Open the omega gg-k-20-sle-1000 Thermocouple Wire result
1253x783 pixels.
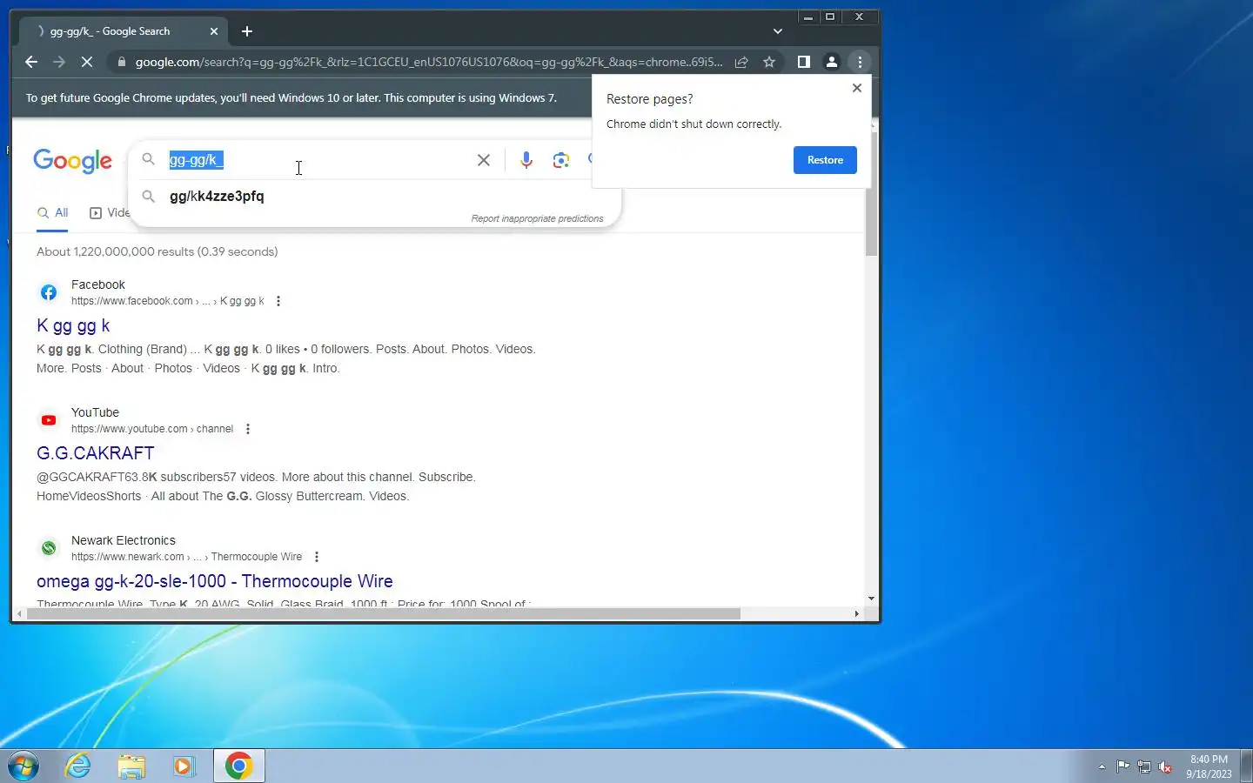[x=215, y=581]
